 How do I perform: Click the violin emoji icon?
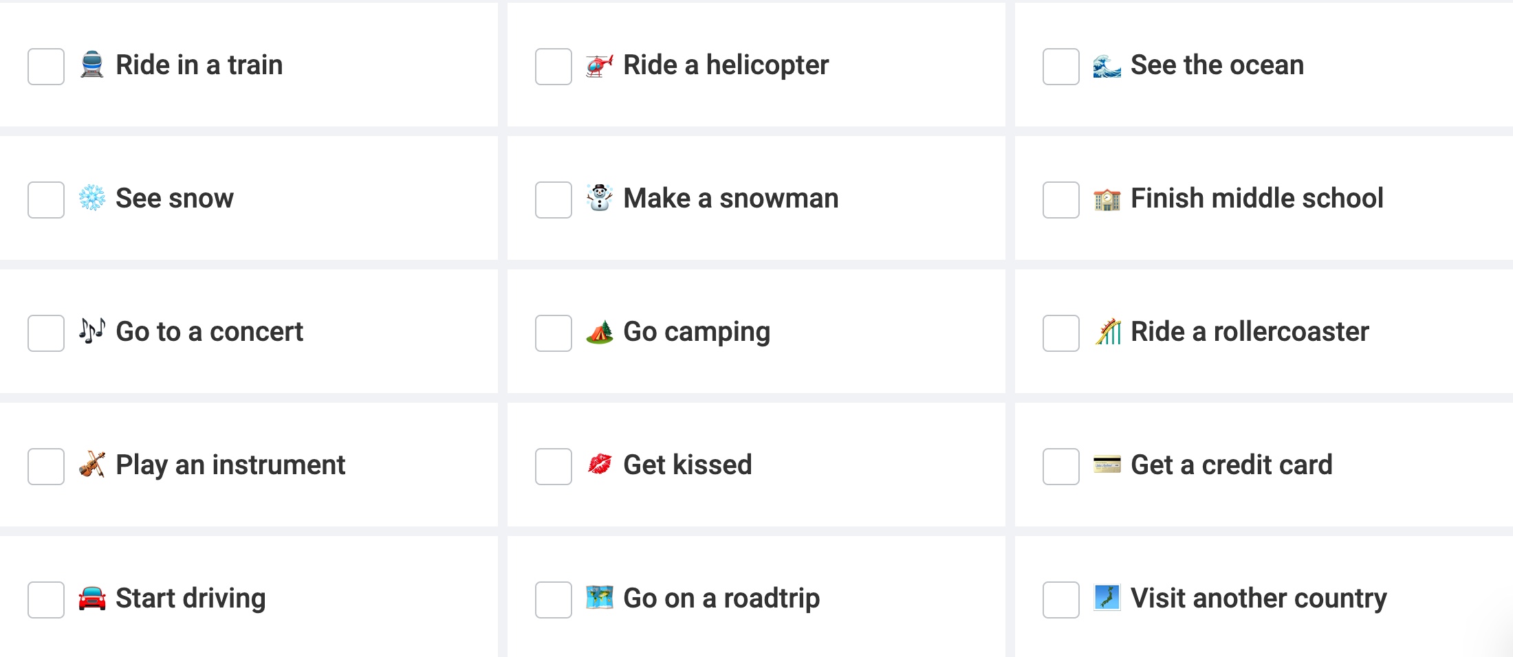91,465
